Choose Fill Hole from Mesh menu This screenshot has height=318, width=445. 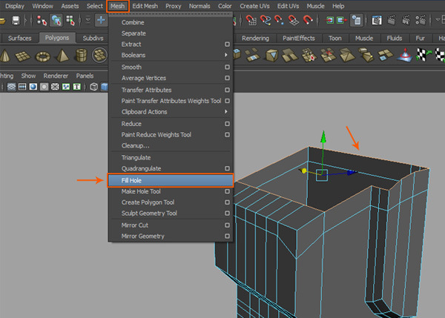click(171, 180)
